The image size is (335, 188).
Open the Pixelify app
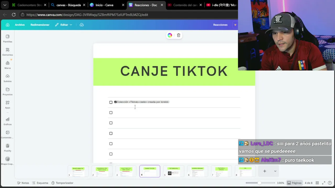click(x=8, y=148)
